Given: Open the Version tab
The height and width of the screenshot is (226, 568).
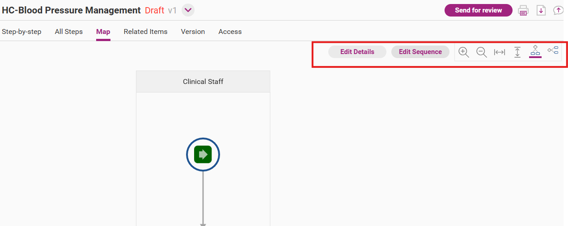Looking at the screenshot, I should [x=193, y=32].
